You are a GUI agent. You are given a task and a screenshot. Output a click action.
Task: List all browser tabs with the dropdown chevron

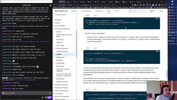150,2
